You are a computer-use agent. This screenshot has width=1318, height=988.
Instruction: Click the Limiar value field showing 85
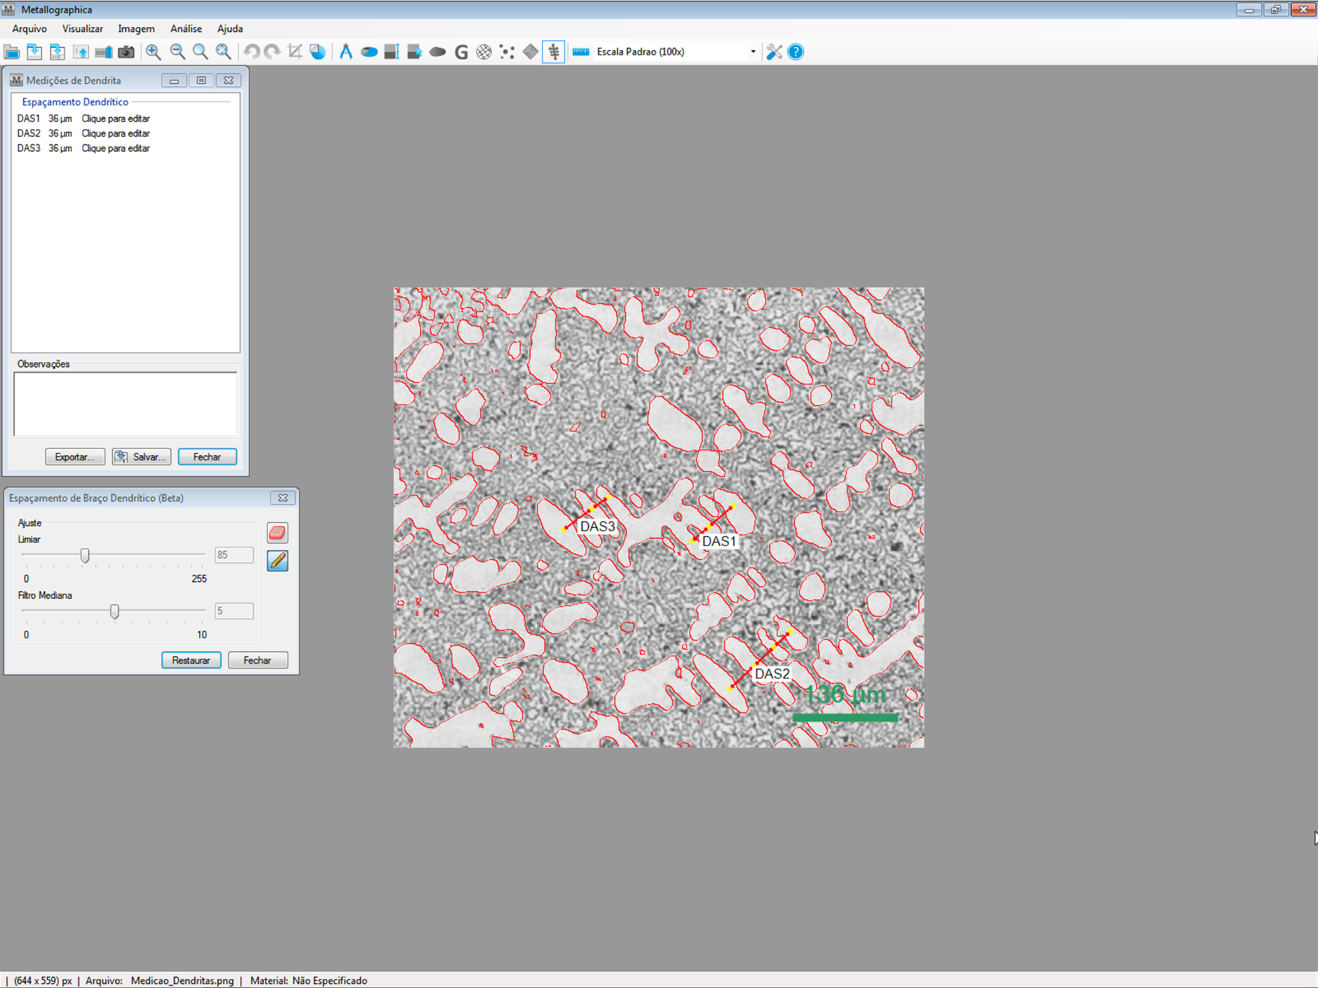(x=234, y=555)
